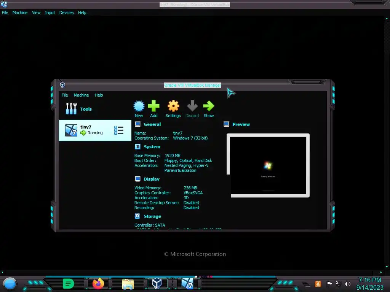Screen dimensions: 390x292
Task: Open File Explorer from the taskbar
Action: (128, 284)
